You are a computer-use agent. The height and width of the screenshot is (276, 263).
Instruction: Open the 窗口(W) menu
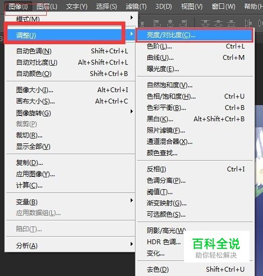[x=223, y=6]
